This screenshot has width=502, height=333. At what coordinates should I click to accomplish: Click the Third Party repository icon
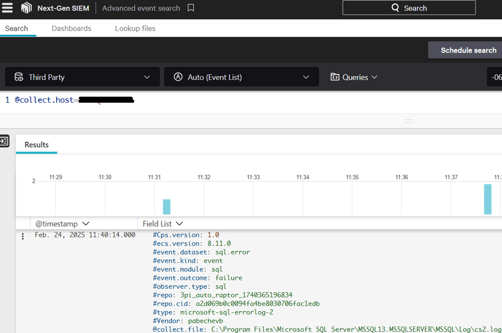pyautogui.click(x=19, y=77)
